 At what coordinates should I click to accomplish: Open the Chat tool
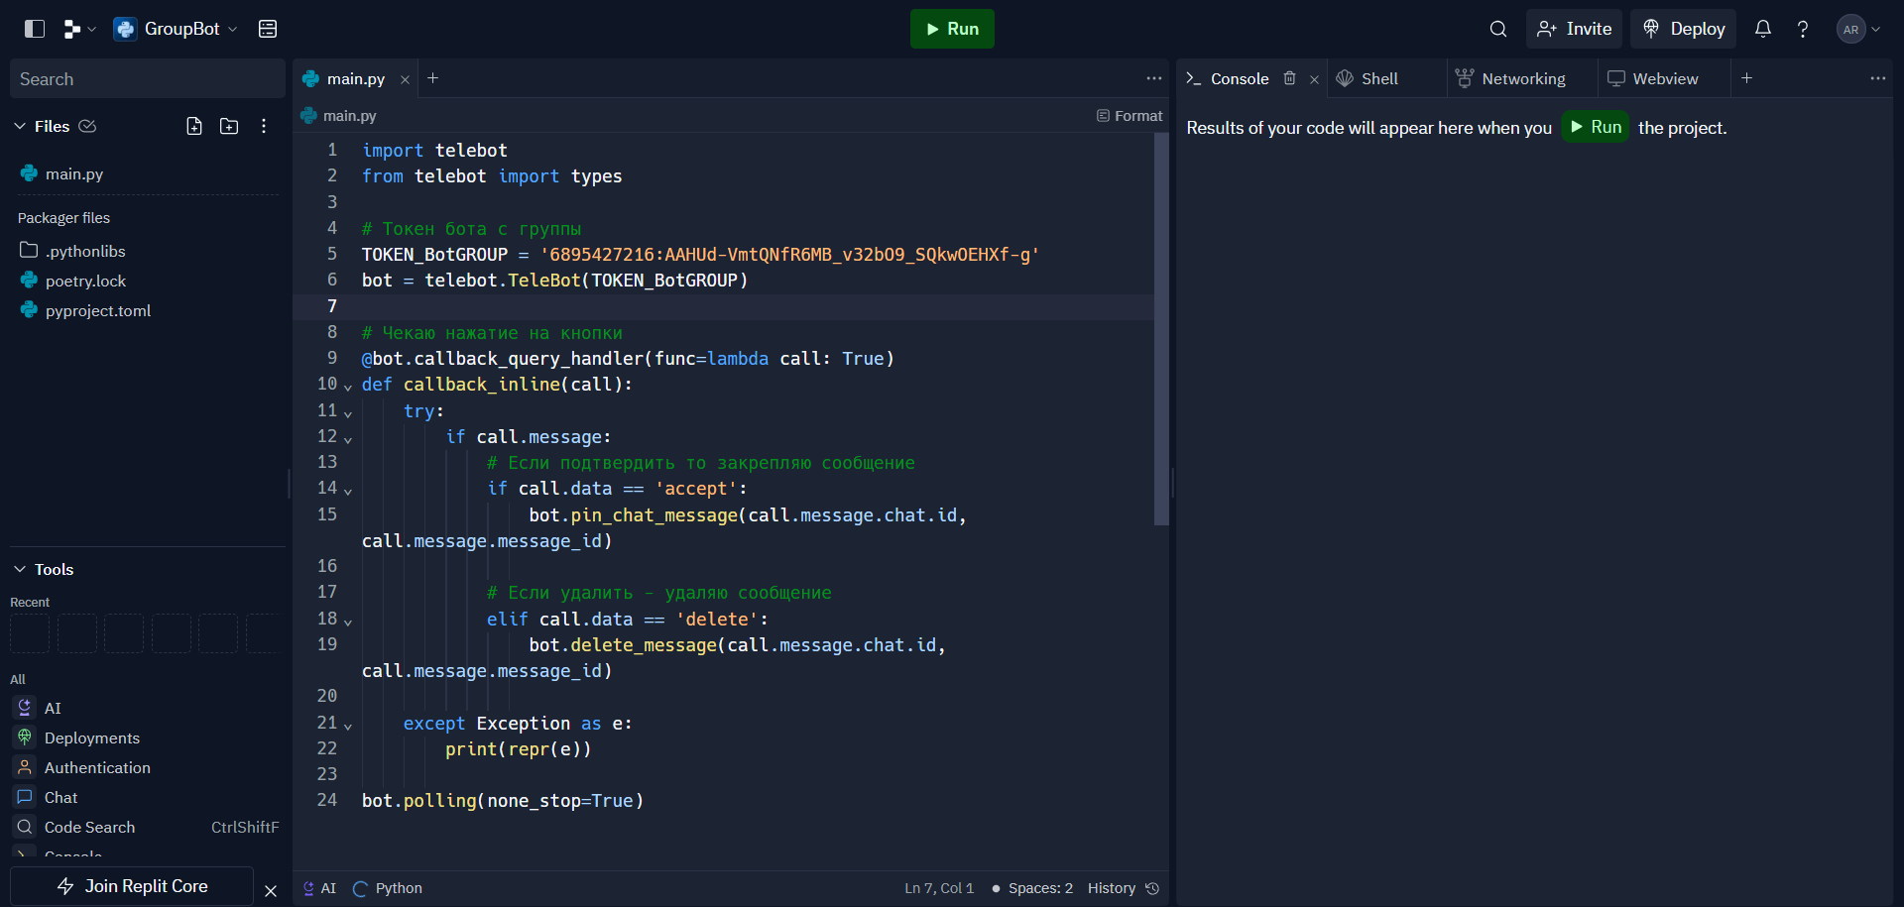click(148, 797)
